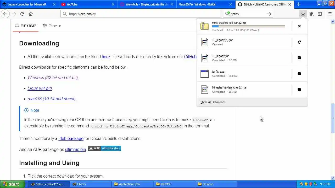Click the jafrix search box
The width and height of the screenshot is (335, 188).
(248, 14)
